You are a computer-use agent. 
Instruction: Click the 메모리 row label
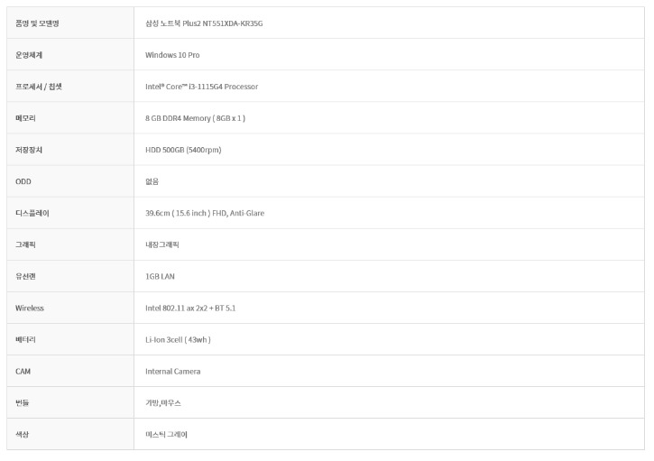click(25, 118)
